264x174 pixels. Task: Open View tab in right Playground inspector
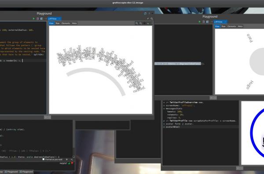pyautogui.click(x=217, y=26)
